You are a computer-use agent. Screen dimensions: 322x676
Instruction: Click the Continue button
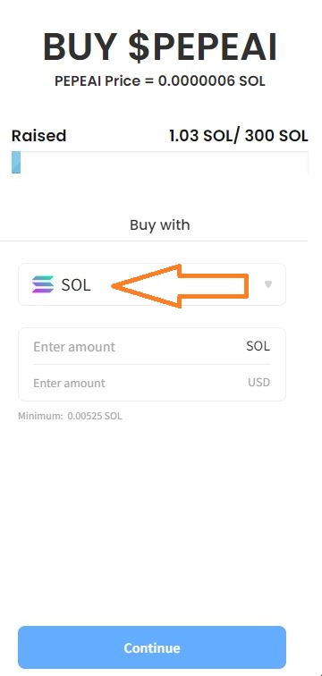click(152, 647)
